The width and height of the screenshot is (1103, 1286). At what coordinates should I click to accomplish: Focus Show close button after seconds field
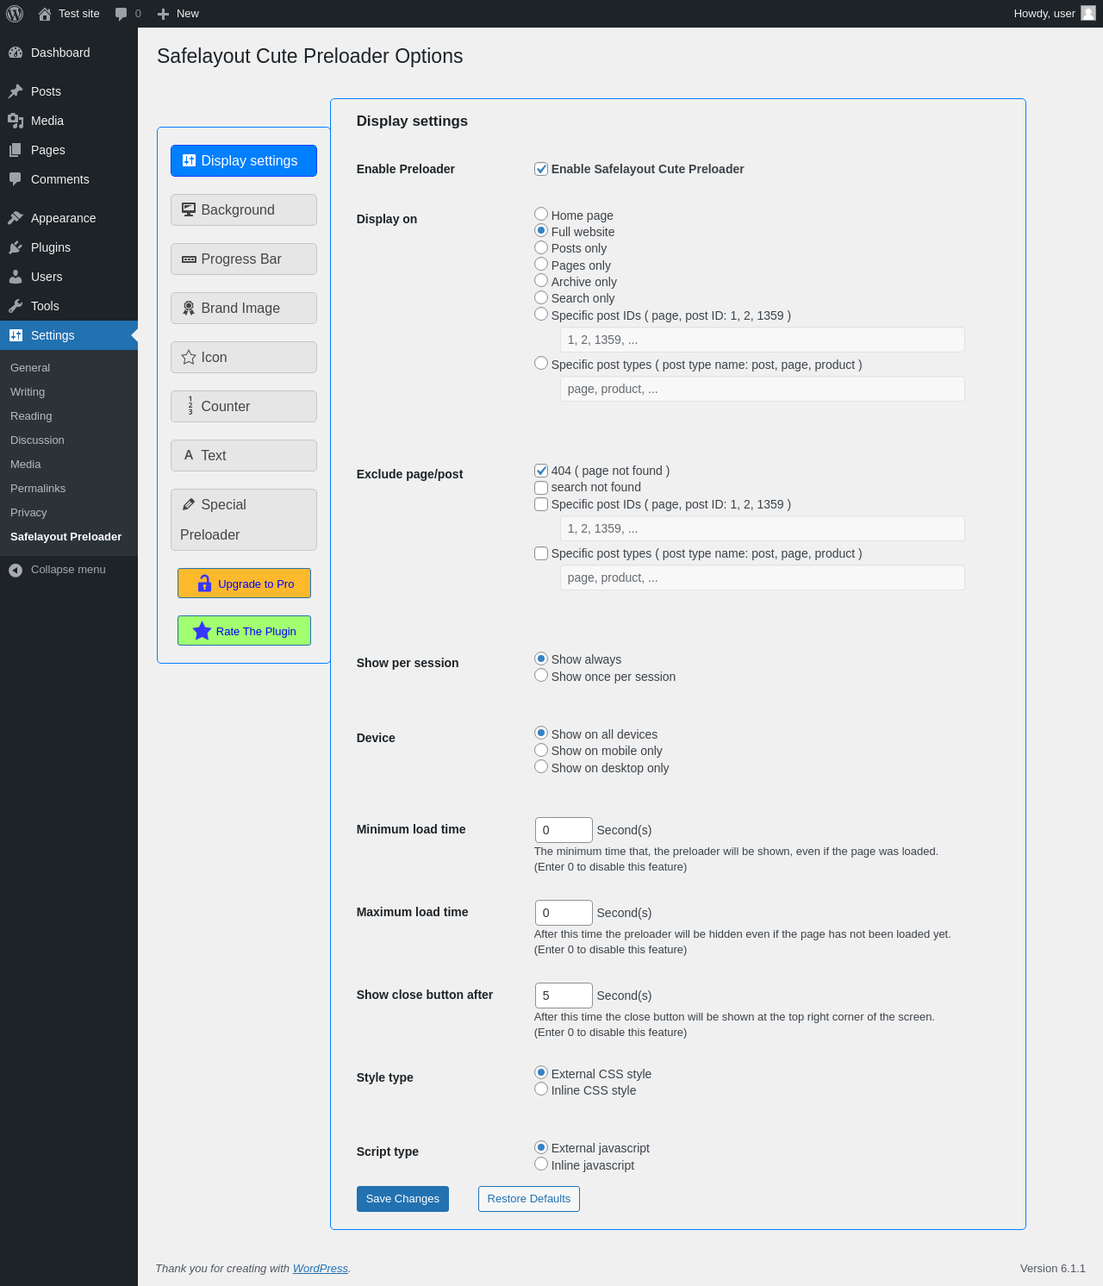point(564,996)
